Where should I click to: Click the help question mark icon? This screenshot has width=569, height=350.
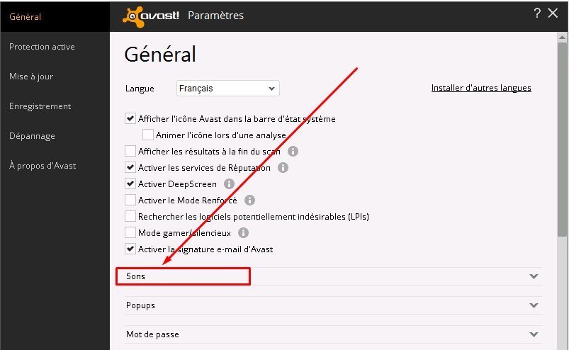pyautogui.click(x=537, y=13)
